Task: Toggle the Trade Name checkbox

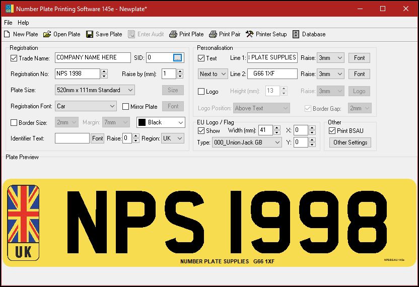Action: pyautogui.click(x=14, y=58)
